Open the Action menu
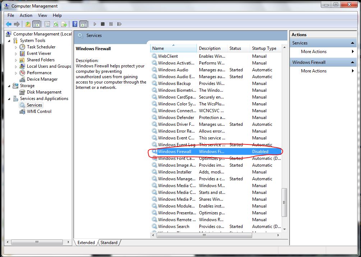 26,15
